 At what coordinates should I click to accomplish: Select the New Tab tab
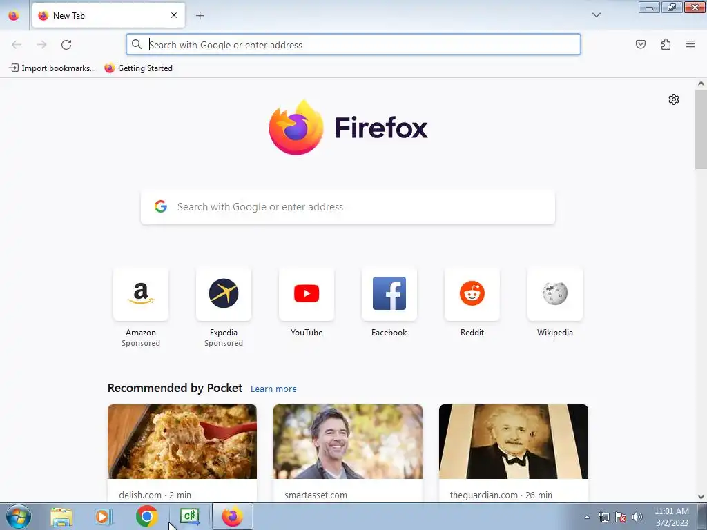pos(108,15)
